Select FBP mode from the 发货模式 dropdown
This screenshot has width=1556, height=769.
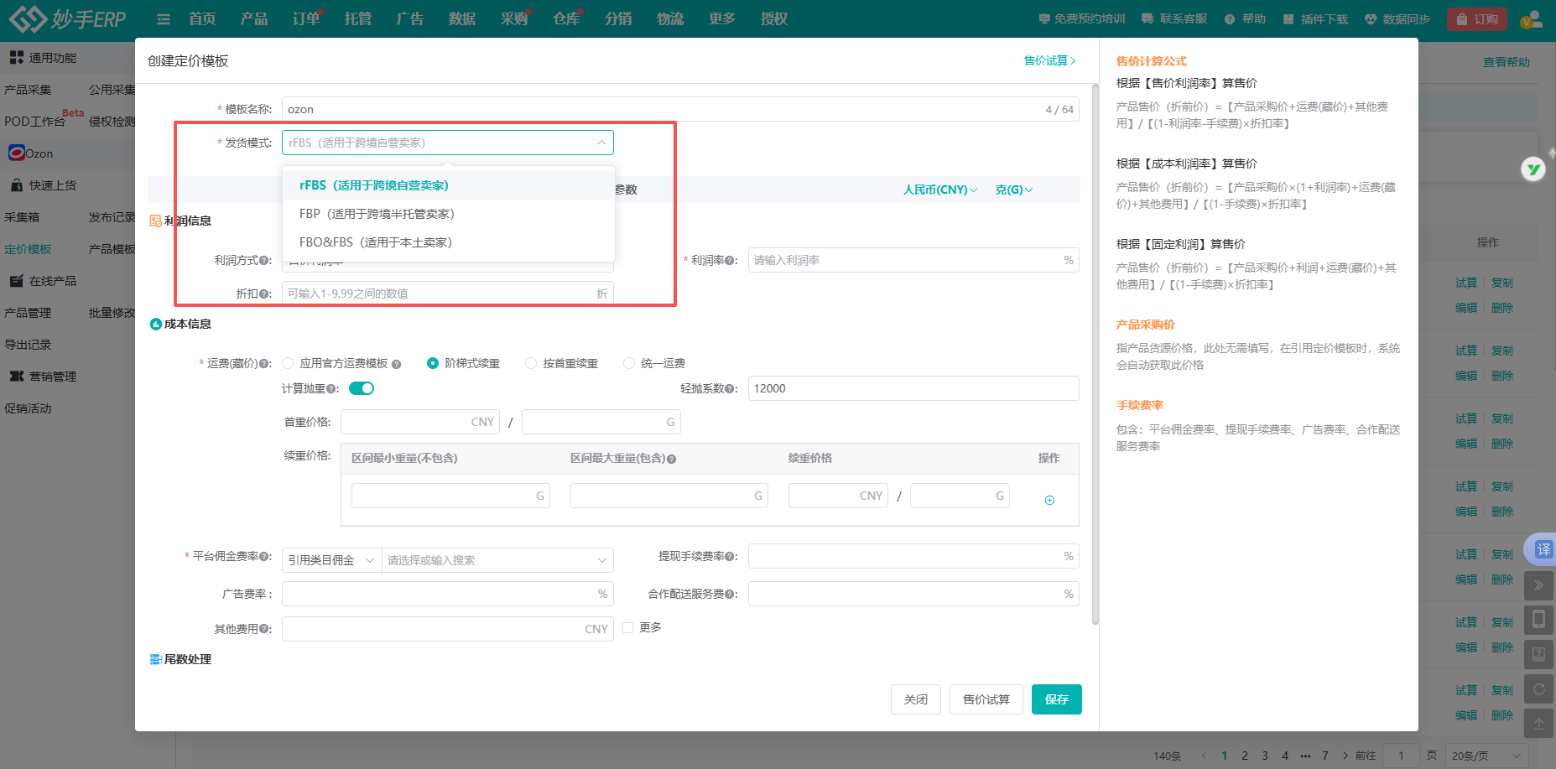click(x=375, y=213)
